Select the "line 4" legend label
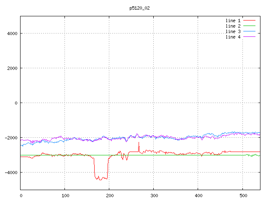This screenshot has height=201, width=268. coord(233,37)
